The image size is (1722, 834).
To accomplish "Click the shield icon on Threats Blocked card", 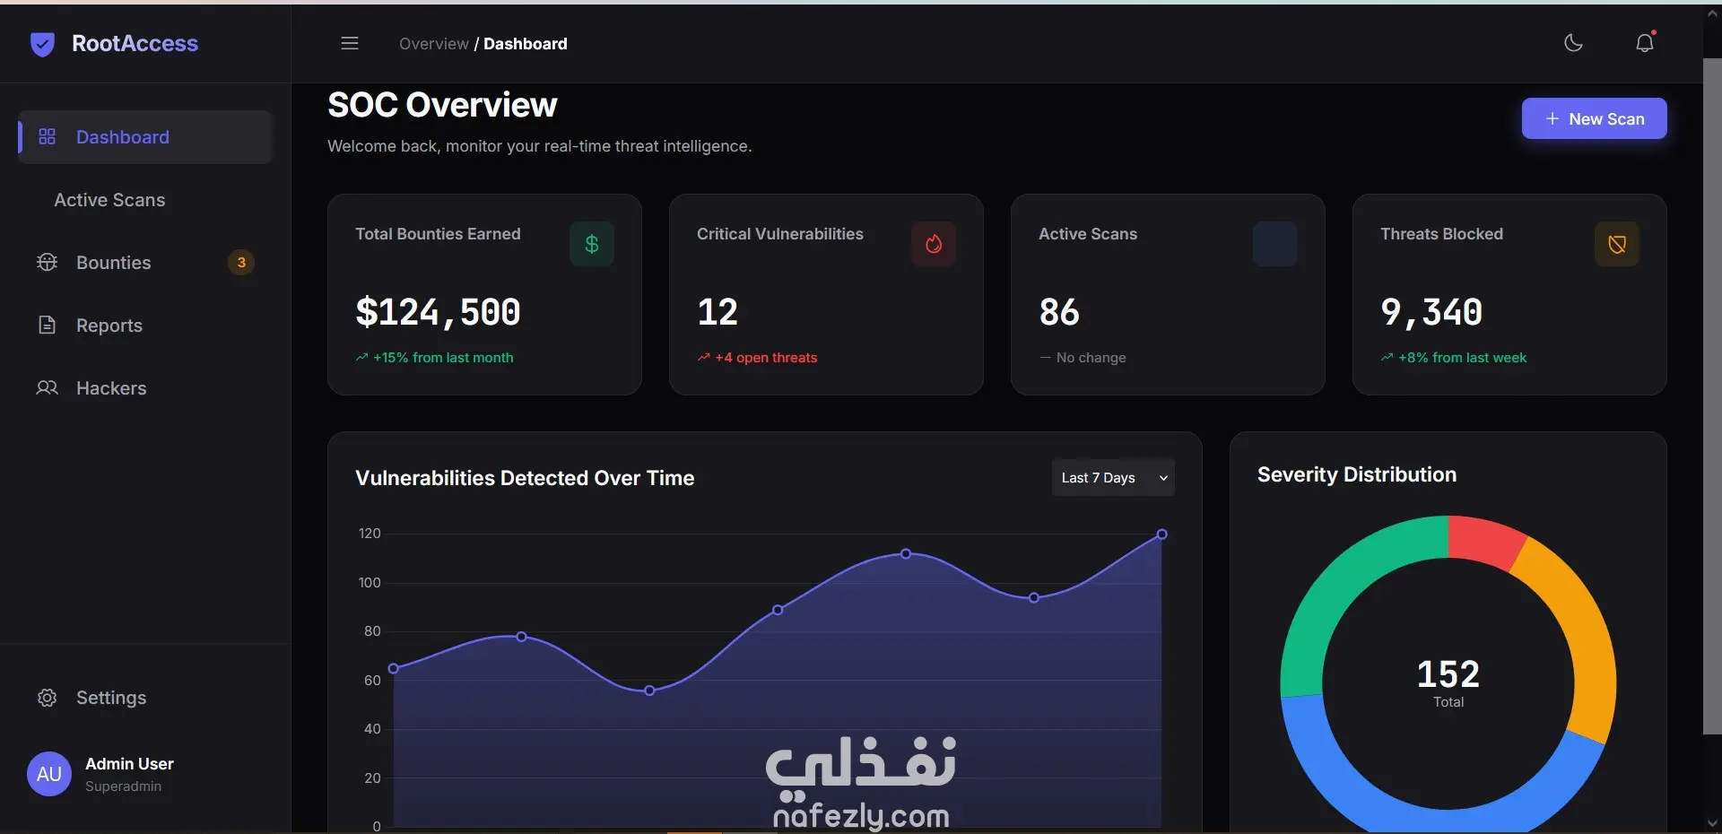I will (x=1617, y=244).
